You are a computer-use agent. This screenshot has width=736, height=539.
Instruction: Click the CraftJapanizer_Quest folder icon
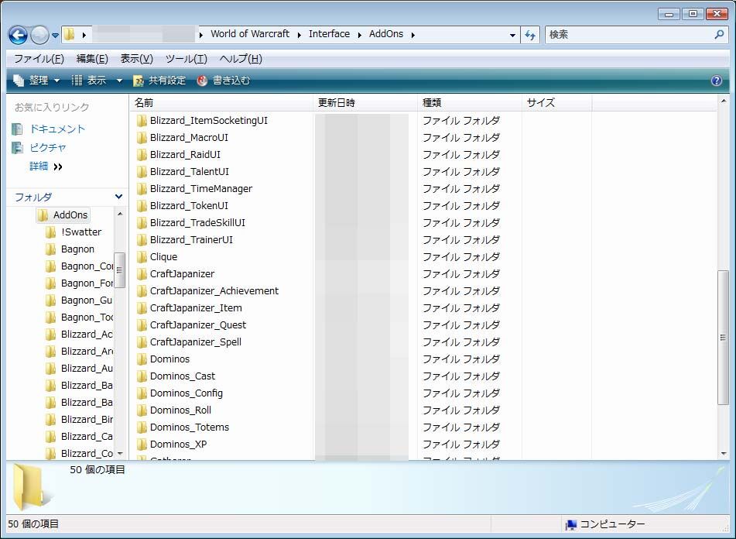point(142,325)
